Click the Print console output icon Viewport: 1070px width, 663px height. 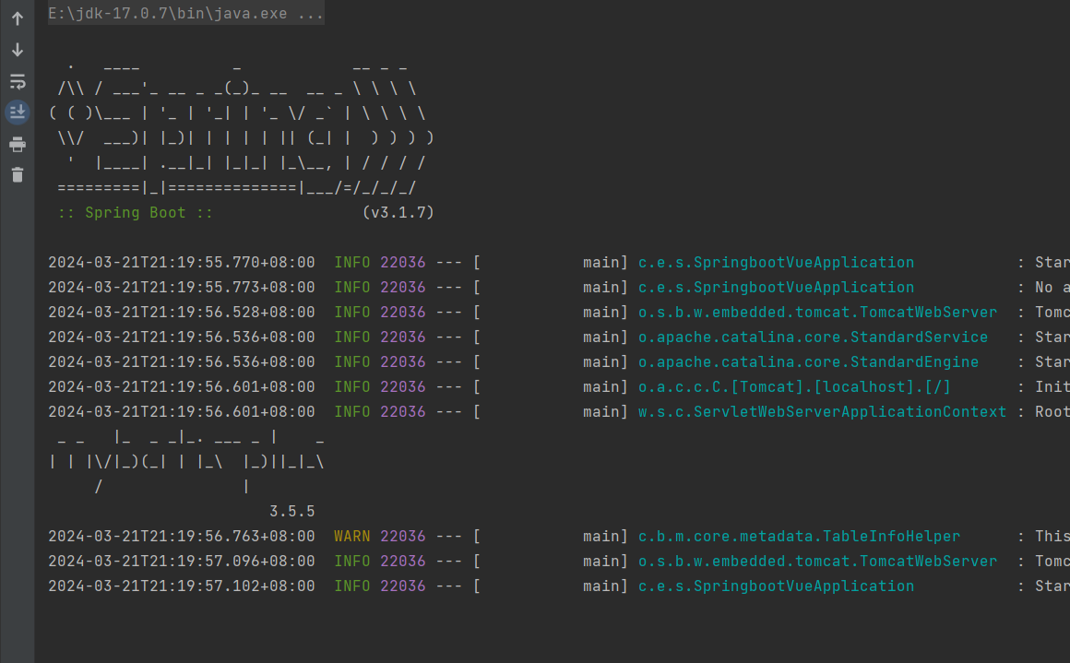[x=18, y=144]
